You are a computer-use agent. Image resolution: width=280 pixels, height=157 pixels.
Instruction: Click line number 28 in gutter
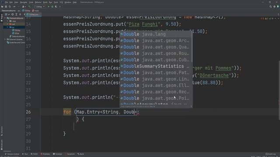[x=28, y=126]
